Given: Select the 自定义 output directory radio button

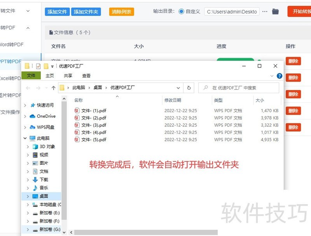Looking at the screenshot, I should click(181, 12).
